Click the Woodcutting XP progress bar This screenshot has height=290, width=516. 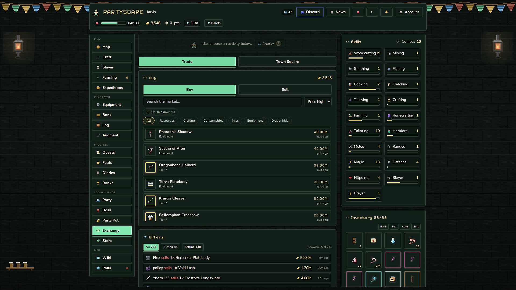point(364,58)
